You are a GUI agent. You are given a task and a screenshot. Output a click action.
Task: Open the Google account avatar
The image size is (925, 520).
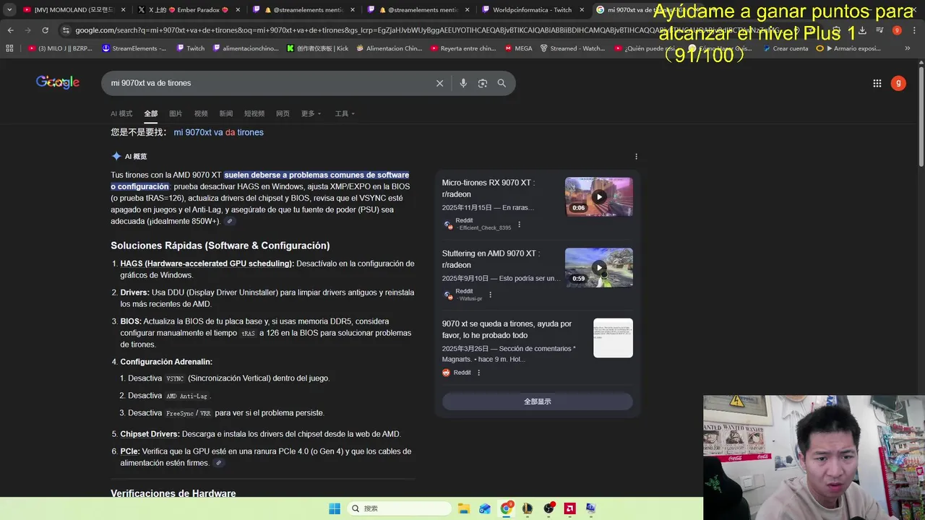pos(898,83)
